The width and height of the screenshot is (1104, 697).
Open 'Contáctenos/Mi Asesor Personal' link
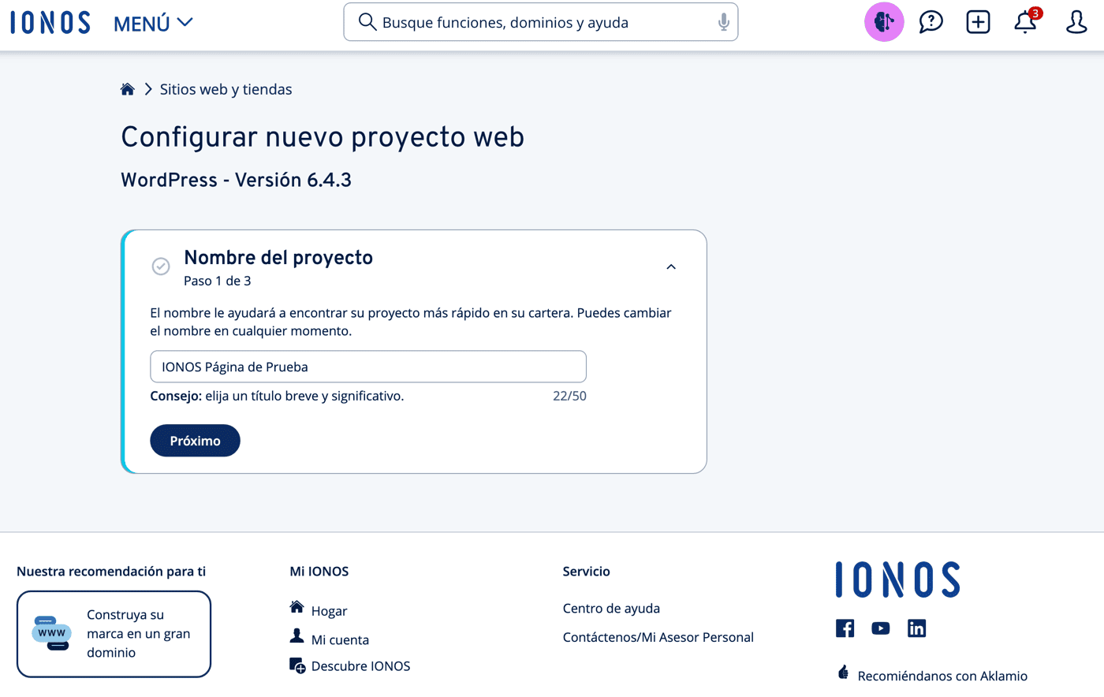coord(658,637)
